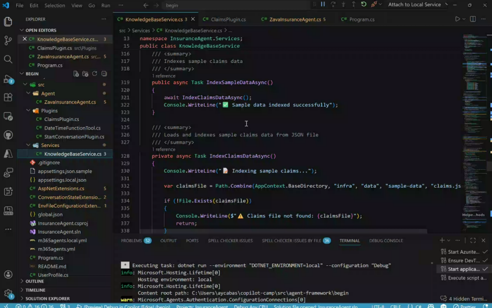Split the editor to the right

pos(473,19)
